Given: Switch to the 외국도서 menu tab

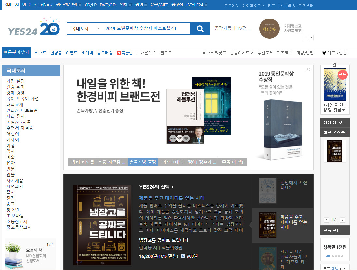Looking at the screenshot, I should click(x=29, y=5).
